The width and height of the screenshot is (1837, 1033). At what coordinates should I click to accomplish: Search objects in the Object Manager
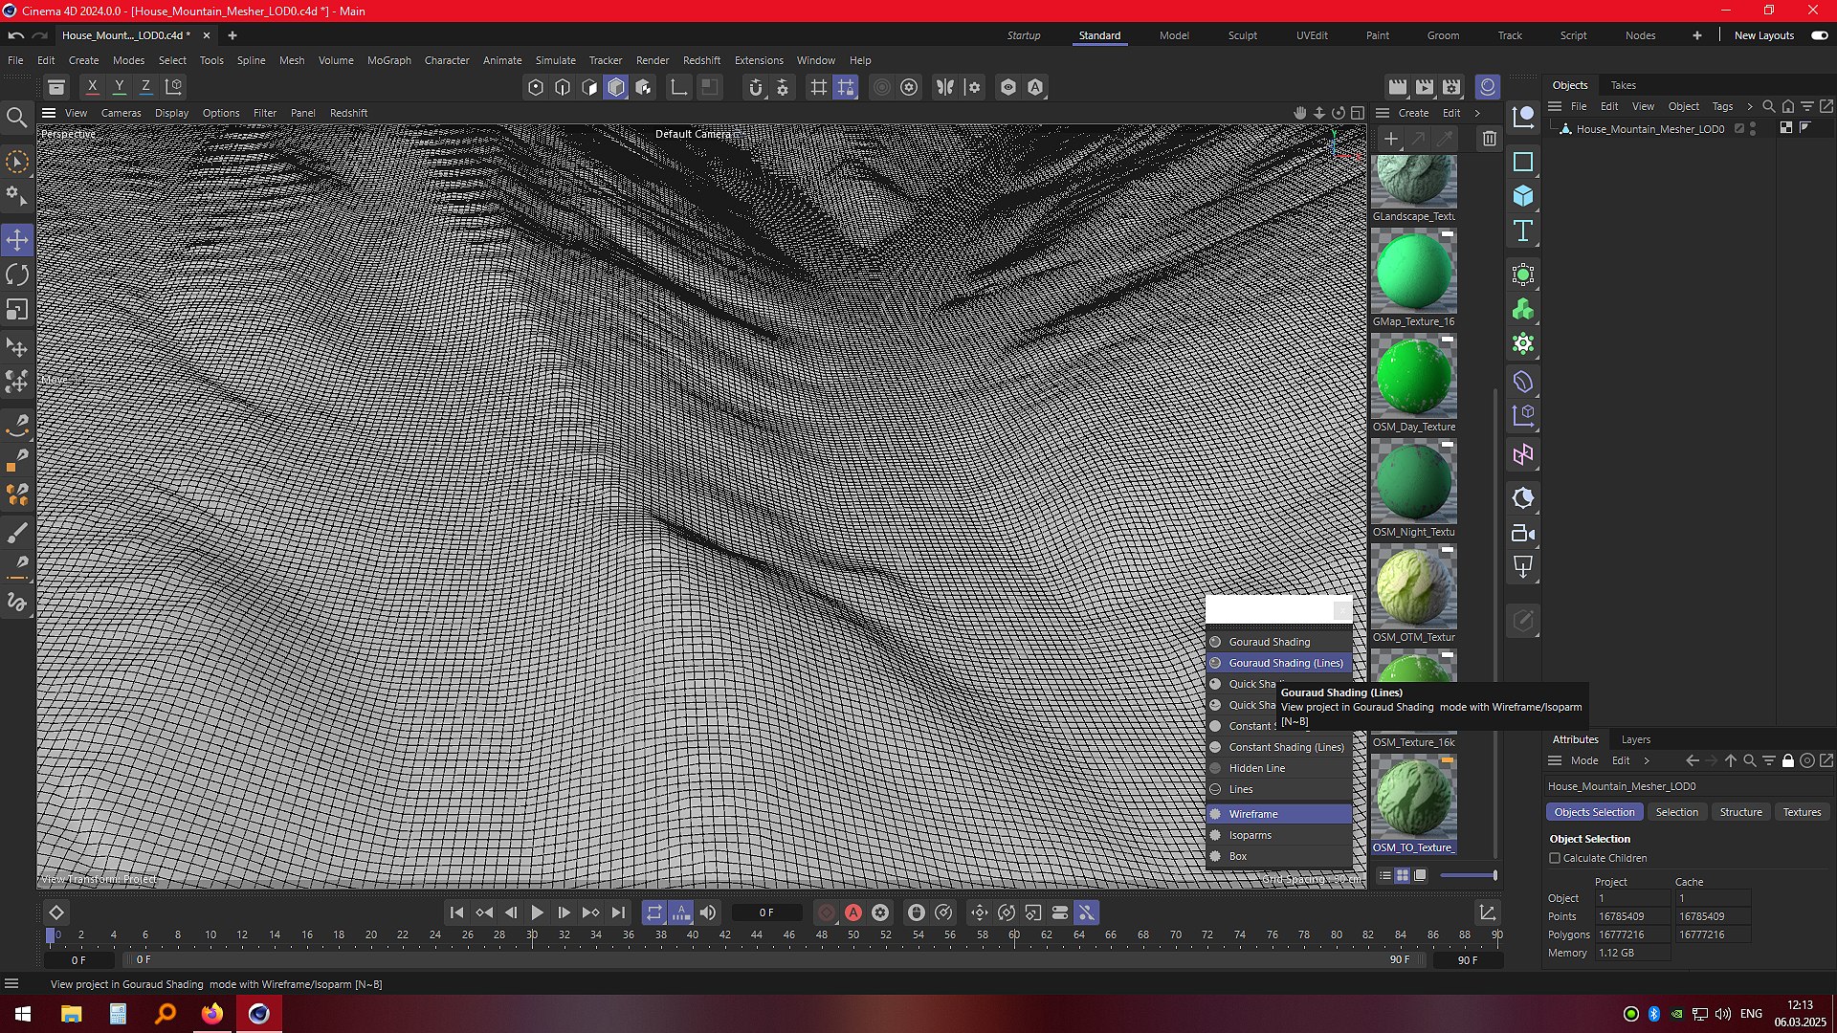[x=1769, y=106]
